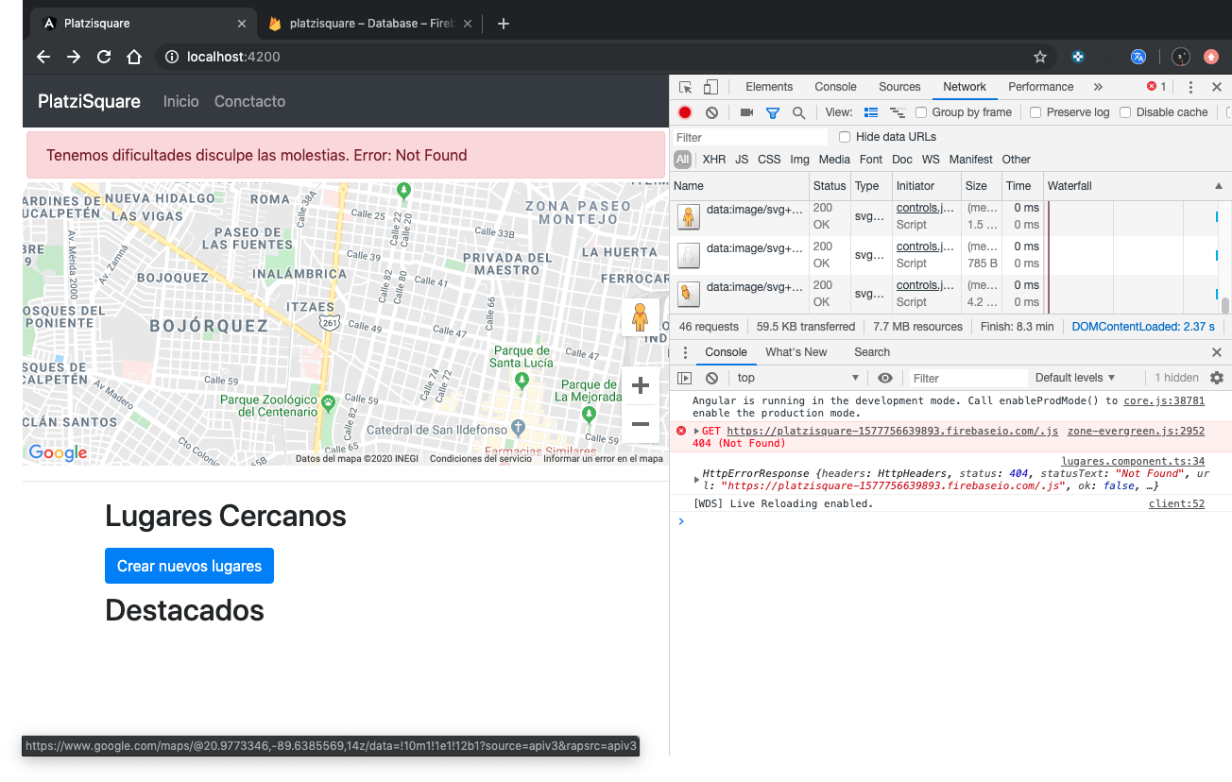Viewport: 1232px width, 782px height.
Task: Reload the localhost page
Action: 104,57
